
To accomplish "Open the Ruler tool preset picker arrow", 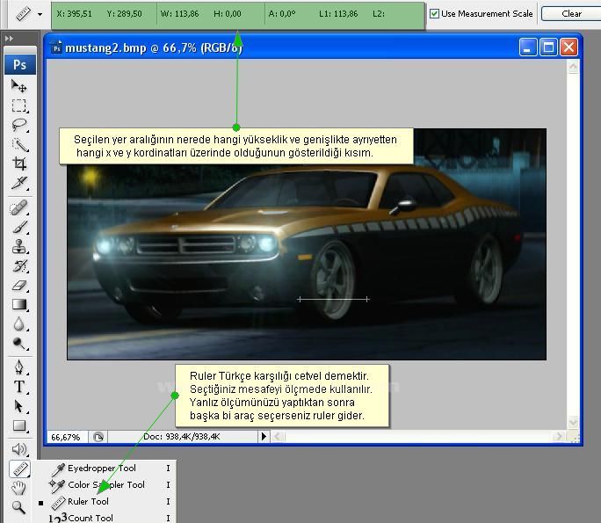I will (x=40, y=15).
